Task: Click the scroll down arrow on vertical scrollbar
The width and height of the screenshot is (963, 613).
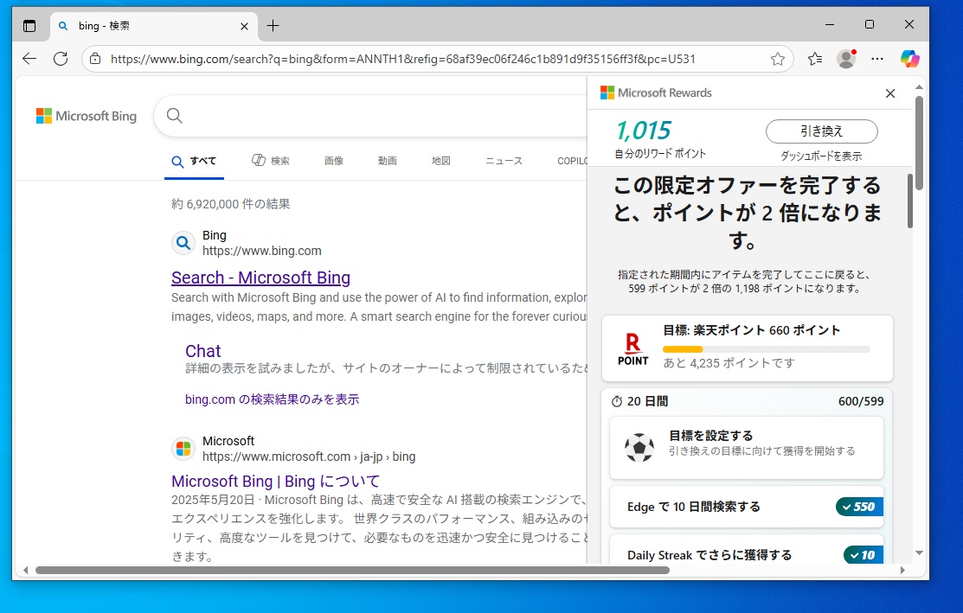Action: [919, 552]
